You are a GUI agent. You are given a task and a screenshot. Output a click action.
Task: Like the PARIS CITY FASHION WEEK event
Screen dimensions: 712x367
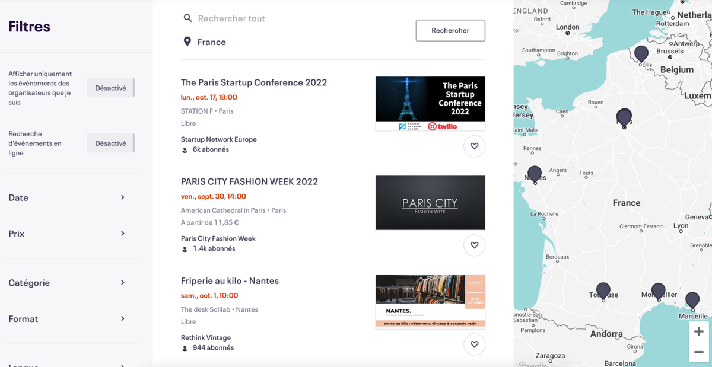[474, 245]
